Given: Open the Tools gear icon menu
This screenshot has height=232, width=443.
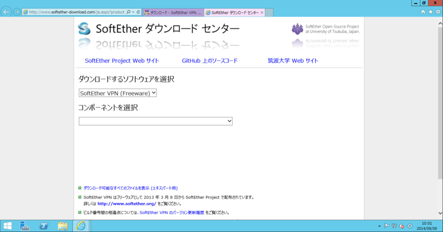Looking at the screenshot, I should click(x=438, y=12).
